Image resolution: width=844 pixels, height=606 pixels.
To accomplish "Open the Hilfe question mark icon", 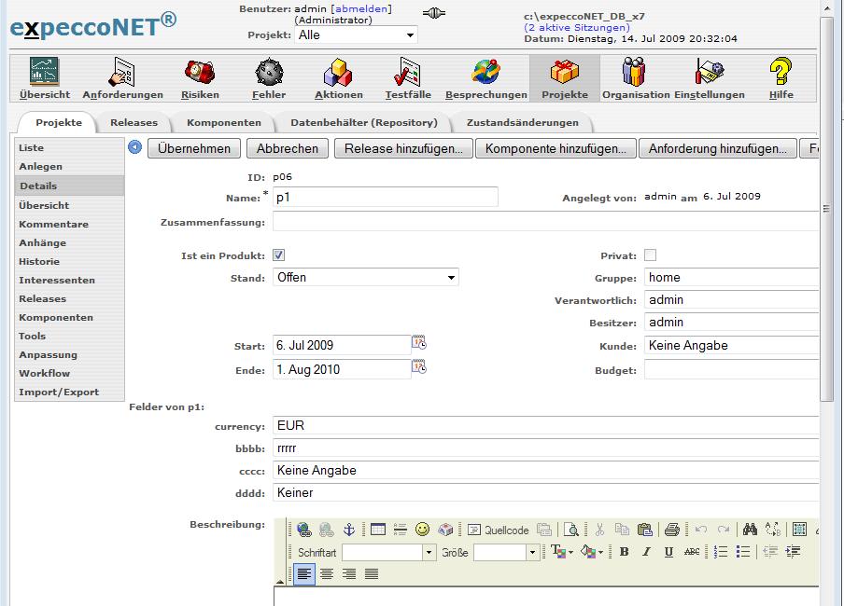I will pyautogui.click(x=781, y=72).
